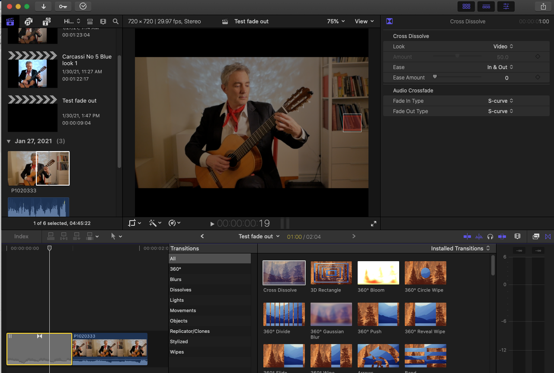Adjust the Ease Amount slider
The width and height of the screenshot is (554, 373).
435,77
